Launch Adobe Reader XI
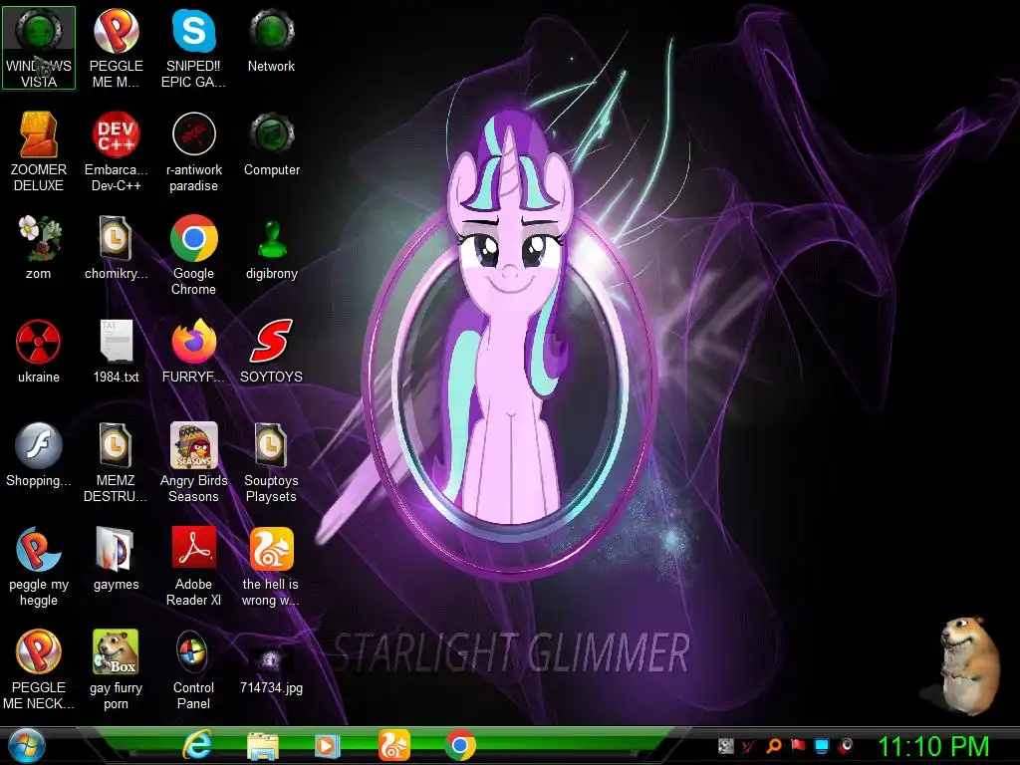1020x765 pixels. coord(193,566)
